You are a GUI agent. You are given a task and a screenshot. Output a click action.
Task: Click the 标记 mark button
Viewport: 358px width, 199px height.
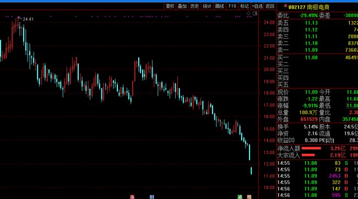245,6
